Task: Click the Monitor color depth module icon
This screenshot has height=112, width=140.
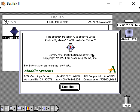Action: (x=28, y=108)
